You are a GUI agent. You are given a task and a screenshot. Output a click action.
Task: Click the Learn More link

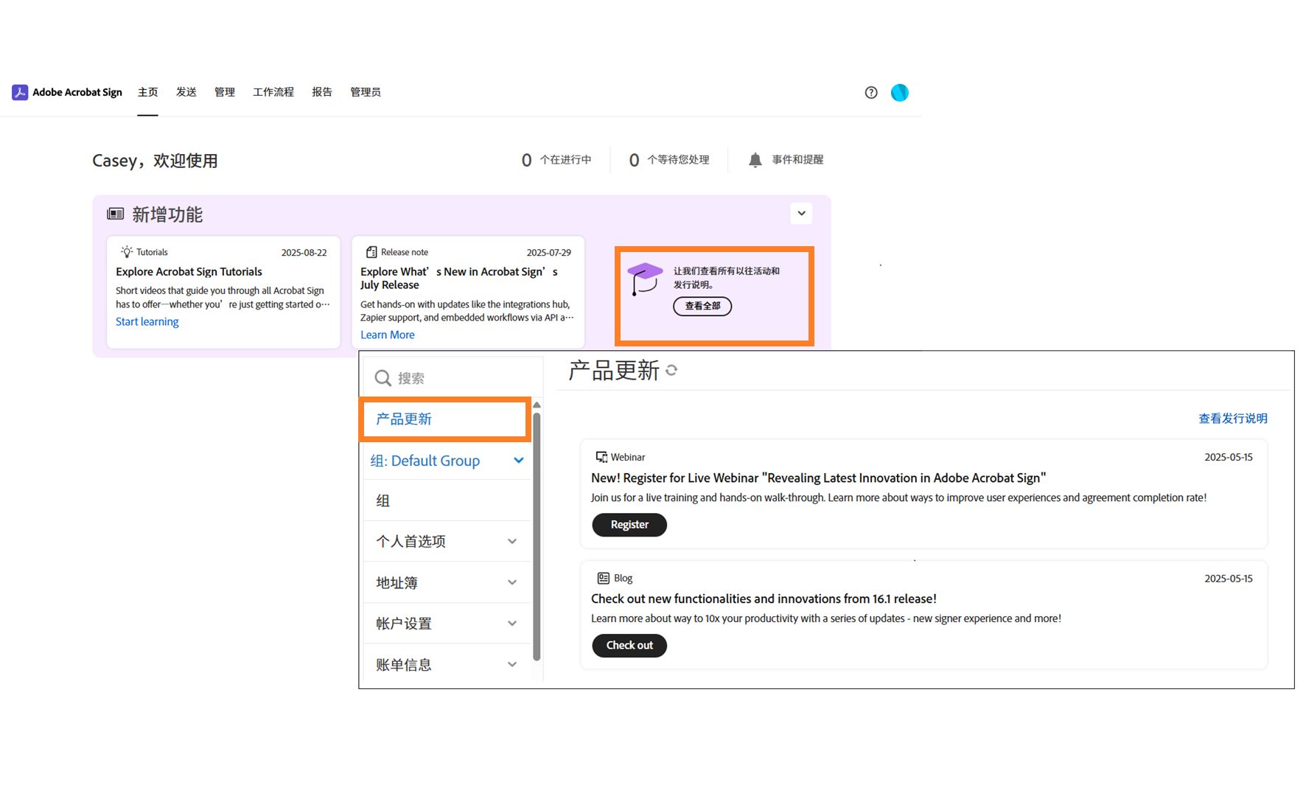(387, 335)
